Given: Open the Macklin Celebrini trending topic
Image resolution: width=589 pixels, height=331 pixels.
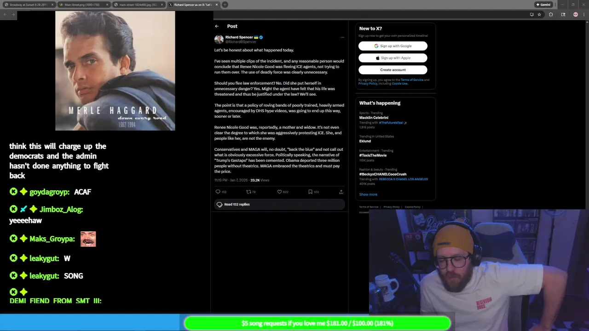Looking at the screenshot, I should tap(374, 118).
